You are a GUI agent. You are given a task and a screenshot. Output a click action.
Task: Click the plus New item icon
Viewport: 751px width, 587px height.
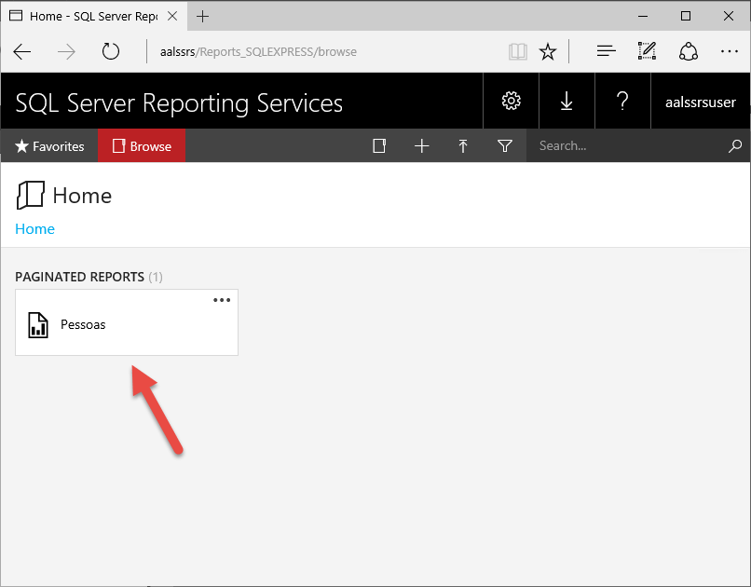tap(421, 145)
